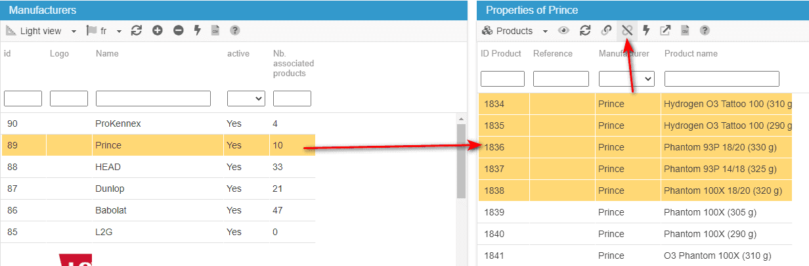The height and width of the screenshot is (266, 809).
Task: Toggle the eye icon in Properties toolbar
Action: (x=563, y=30)
